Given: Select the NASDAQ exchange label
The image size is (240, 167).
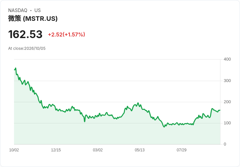Looking at the screenshot, I should tap(18, 10).
